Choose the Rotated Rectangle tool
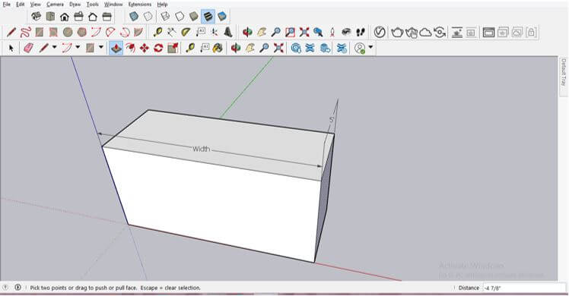 [53, 32]
